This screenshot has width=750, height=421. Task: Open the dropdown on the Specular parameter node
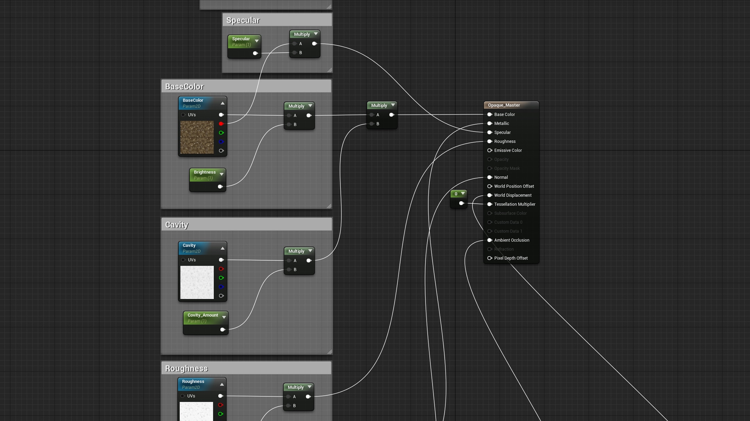tap(257, 41)
